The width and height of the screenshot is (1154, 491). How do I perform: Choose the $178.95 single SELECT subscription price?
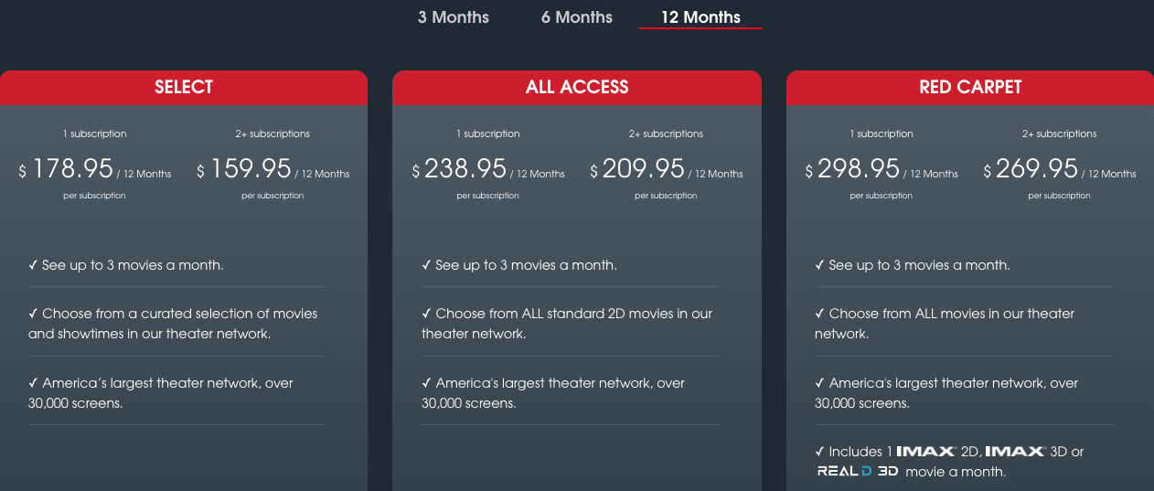coord(73,169)
